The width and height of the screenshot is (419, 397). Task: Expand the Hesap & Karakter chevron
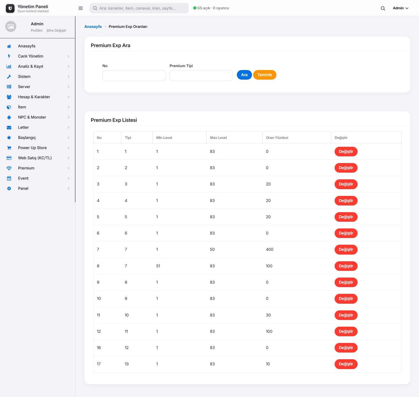click(69, 97)
